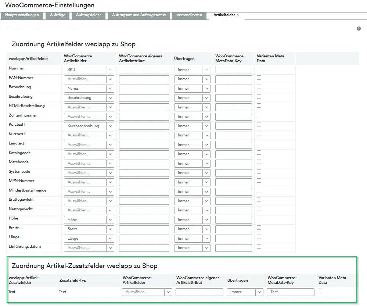This screenshot has width=367, height=307.
Task: Toggle Varianten Meta Data for HTML-Beschreibung
Action: (x=259, y=106)
